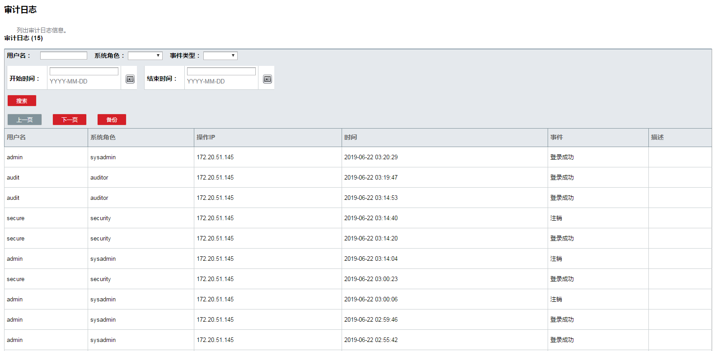Click the 系统角色 column header
The height and width of the screenshot is (351, 713).
point(103,137)
